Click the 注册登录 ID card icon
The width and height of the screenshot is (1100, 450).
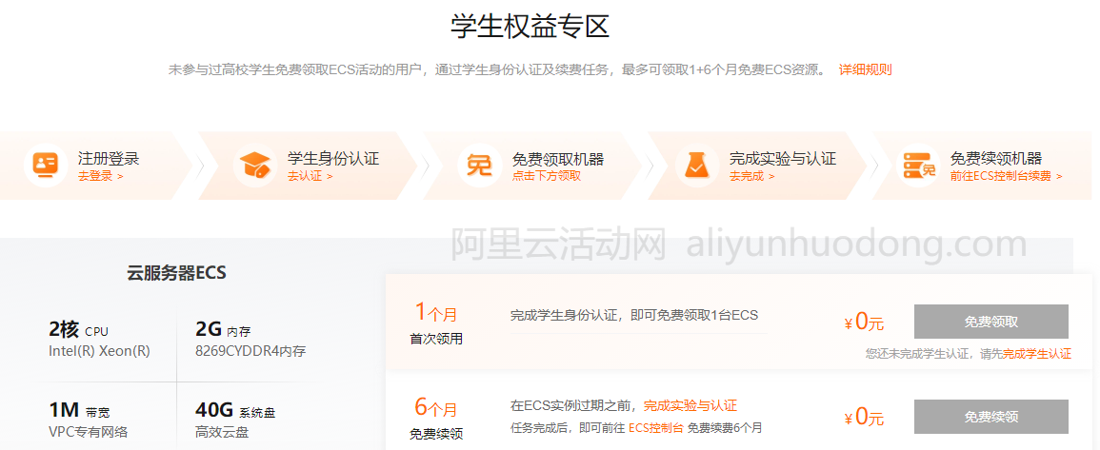point(46,166)
